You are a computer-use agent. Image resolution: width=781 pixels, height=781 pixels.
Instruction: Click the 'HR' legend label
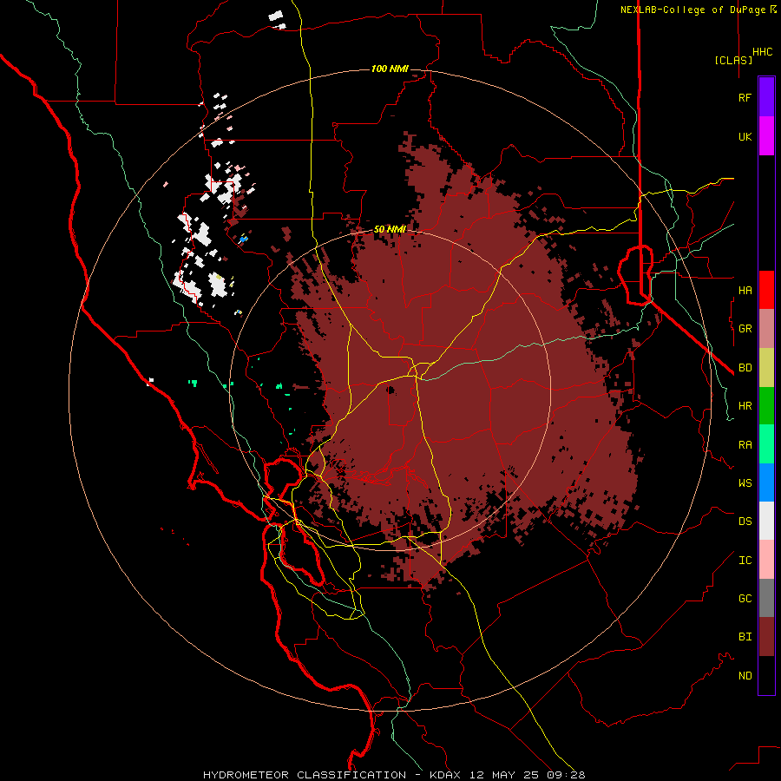coord(745,406)
